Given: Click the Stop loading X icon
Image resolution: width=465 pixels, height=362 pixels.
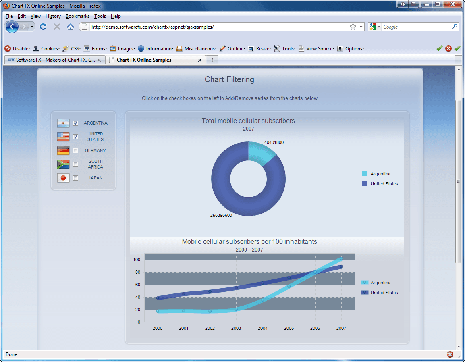Looking at the screenshot, I should click(57, 27).
